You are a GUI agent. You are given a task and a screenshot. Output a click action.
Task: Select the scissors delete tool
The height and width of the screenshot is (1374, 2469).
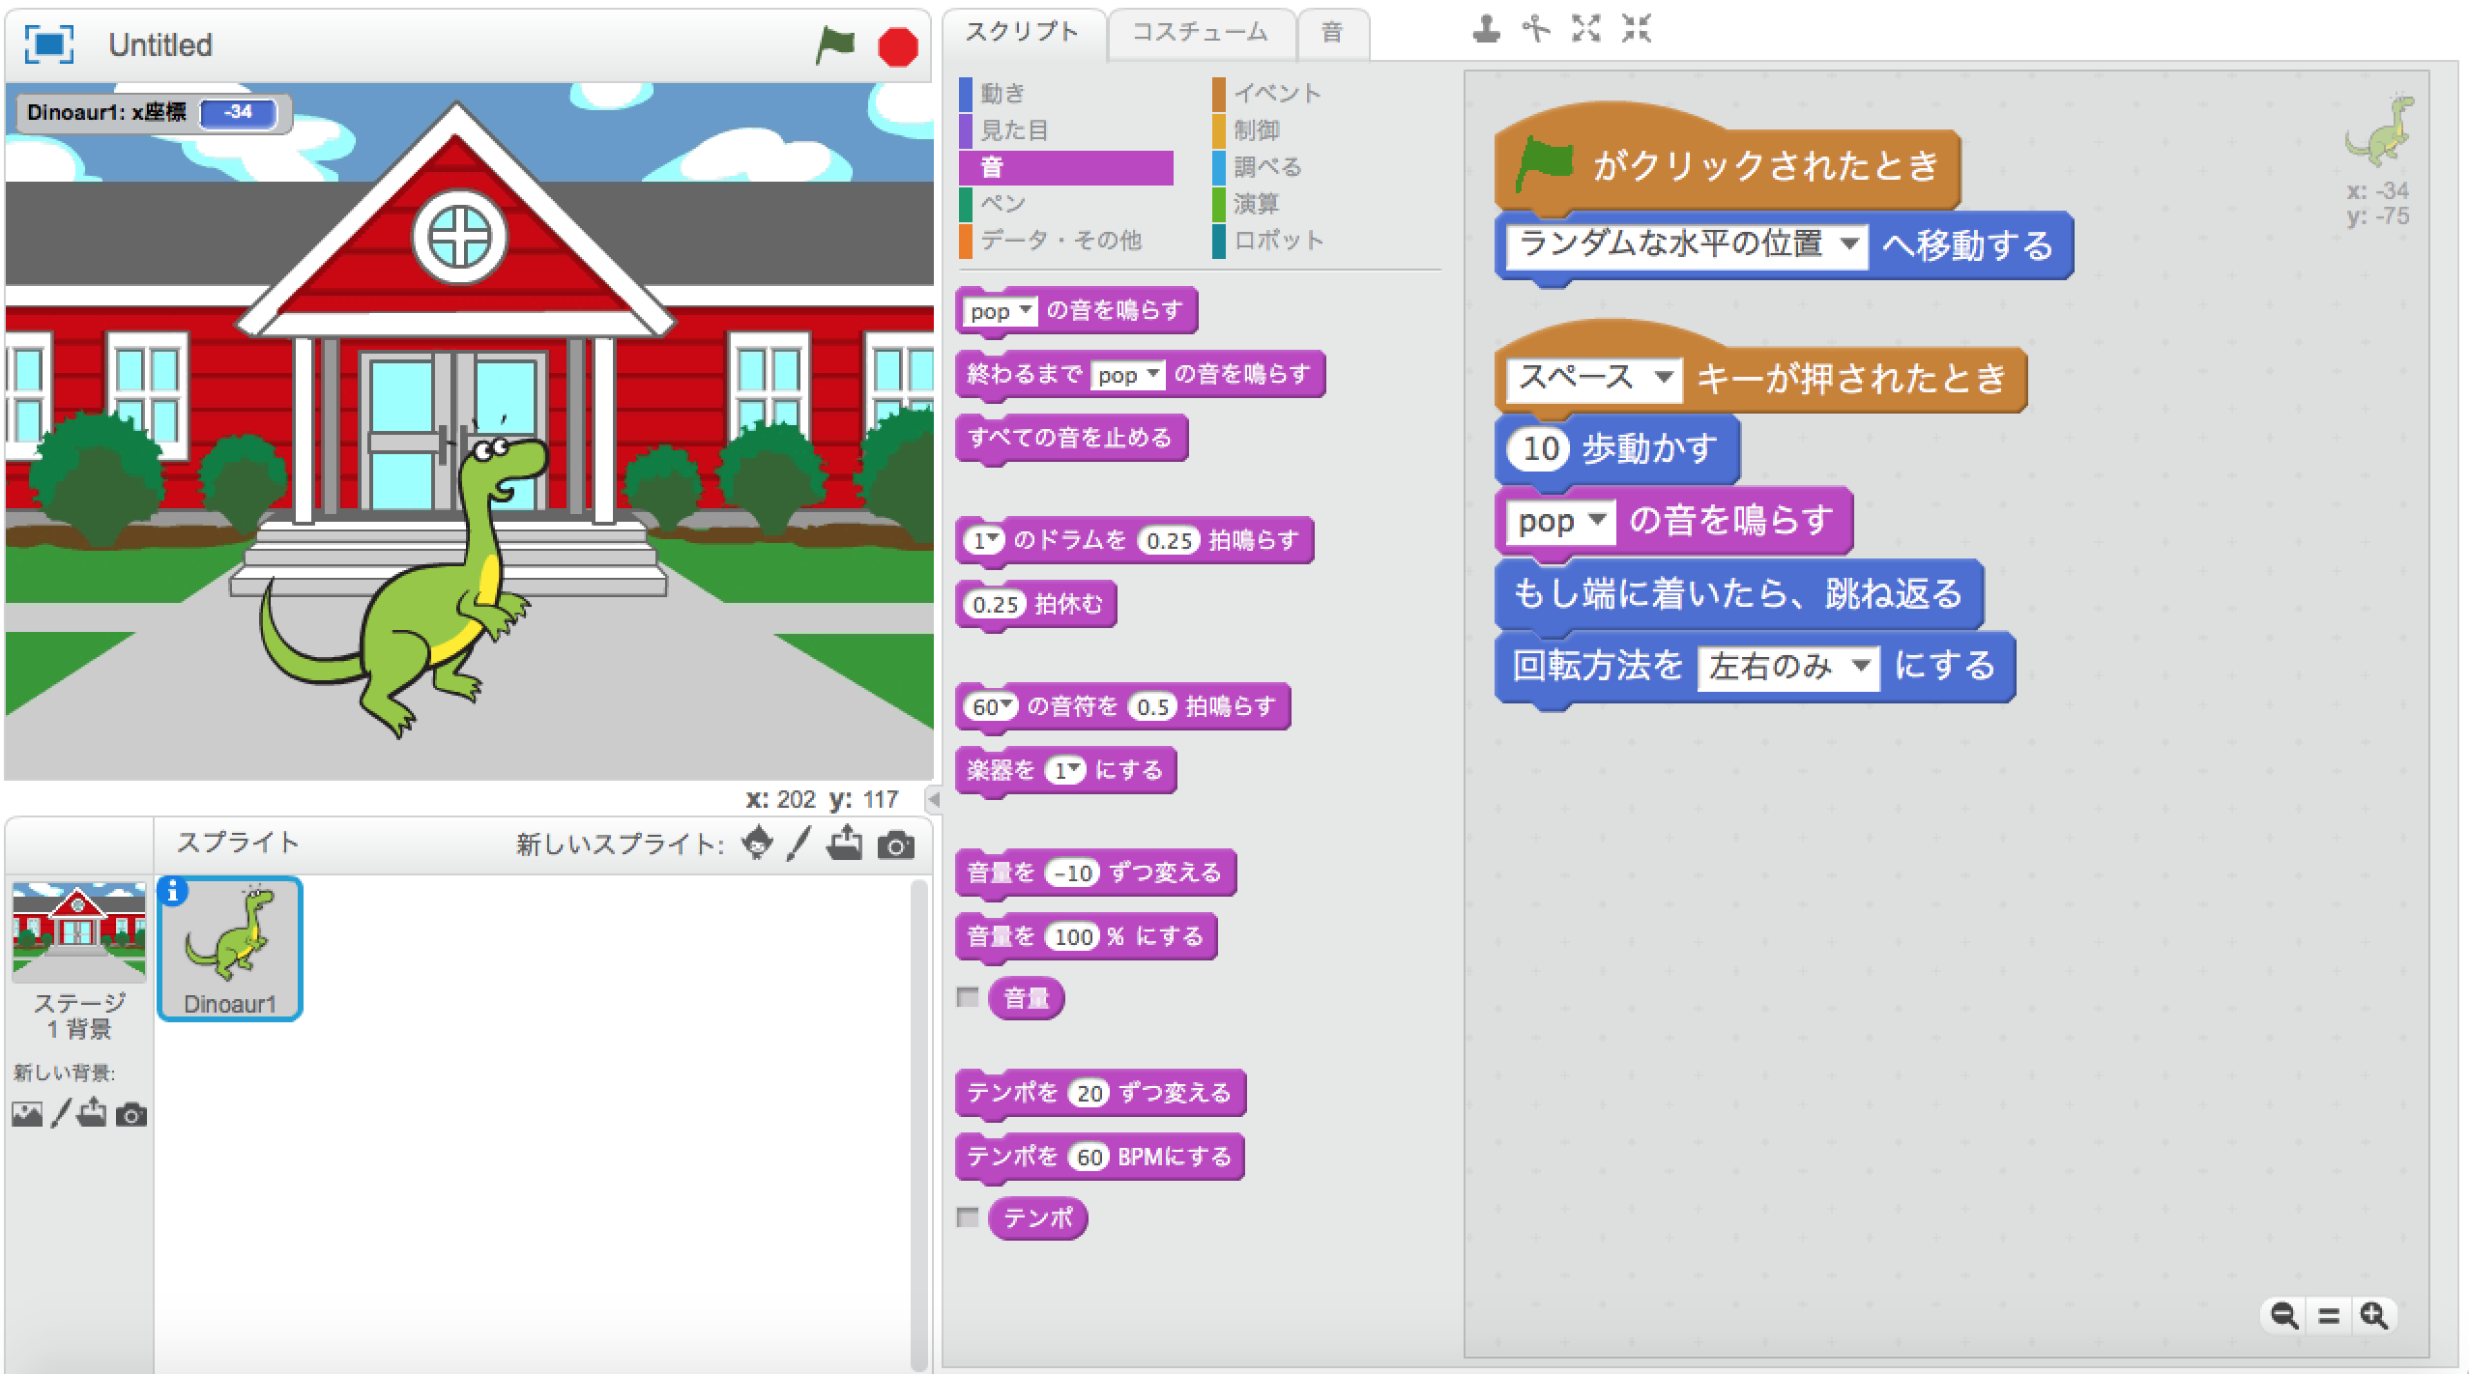coord(1535,30)
